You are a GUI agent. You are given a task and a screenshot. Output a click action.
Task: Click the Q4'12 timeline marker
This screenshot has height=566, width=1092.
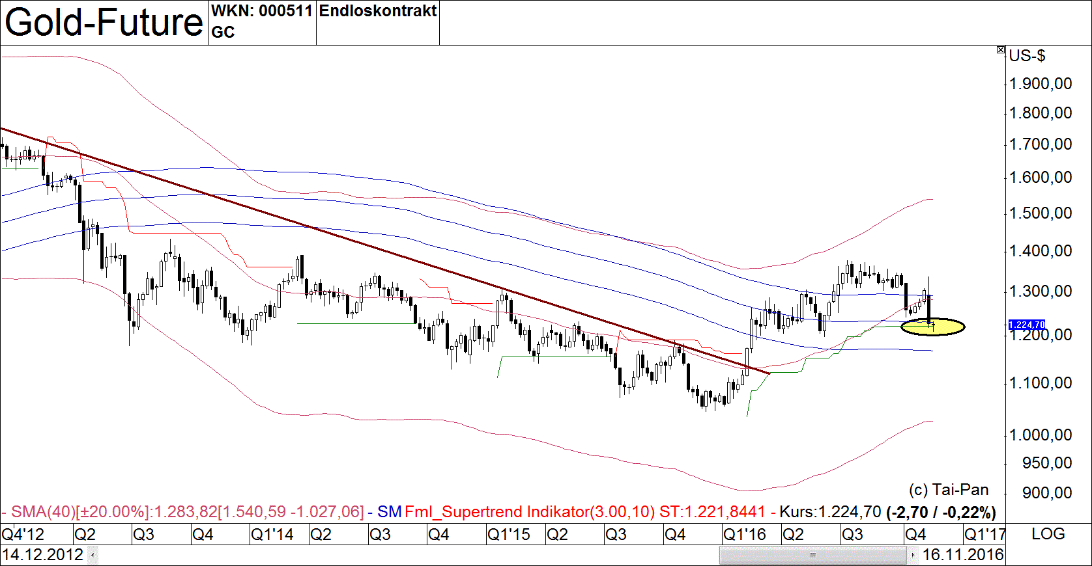tap(23, 535)
